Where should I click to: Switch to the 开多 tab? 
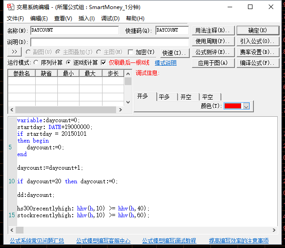(x=145, y=96)
